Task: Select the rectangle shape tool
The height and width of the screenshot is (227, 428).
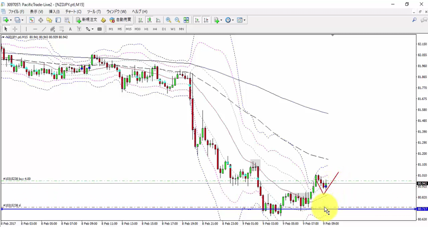Action: tap(100, 29)
